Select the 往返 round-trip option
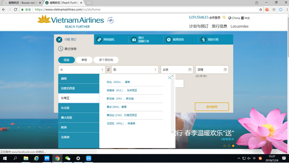This screenshot has height=163, width=289. 66,60
